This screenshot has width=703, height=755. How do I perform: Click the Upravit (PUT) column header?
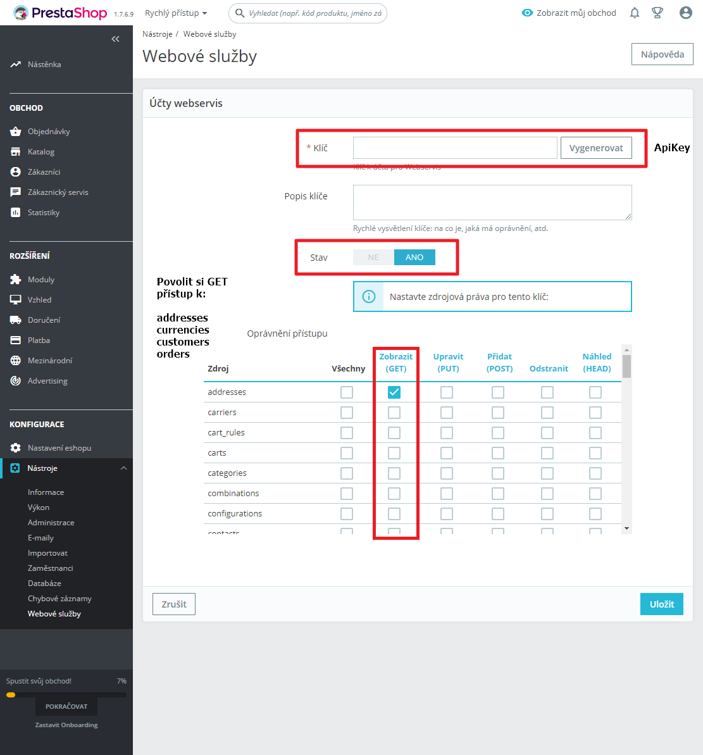[x=448, y=363]
